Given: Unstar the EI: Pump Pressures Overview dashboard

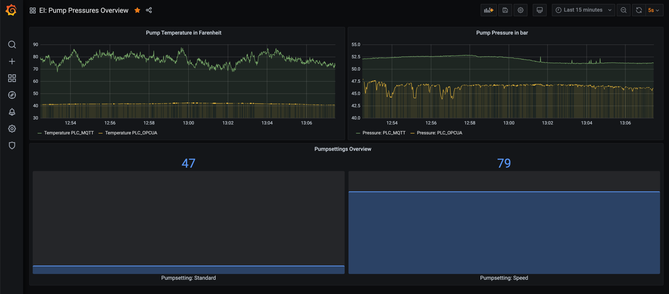Looking at the screenshot, I should (x=136, y=10).
